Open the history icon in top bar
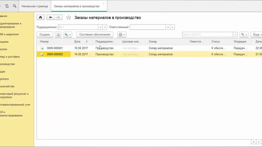 (7, 6)
